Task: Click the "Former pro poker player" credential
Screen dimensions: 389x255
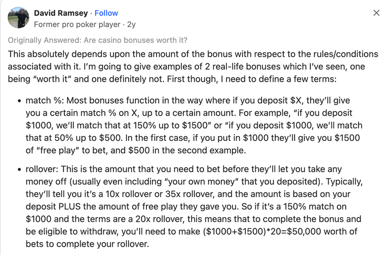Action: (x=77, y=24)
